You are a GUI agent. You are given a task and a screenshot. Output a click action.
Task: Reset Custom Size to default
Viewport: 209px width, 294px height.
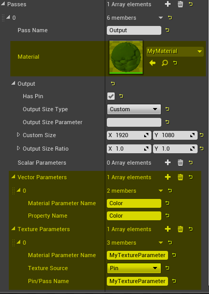(x=202, y=135)
